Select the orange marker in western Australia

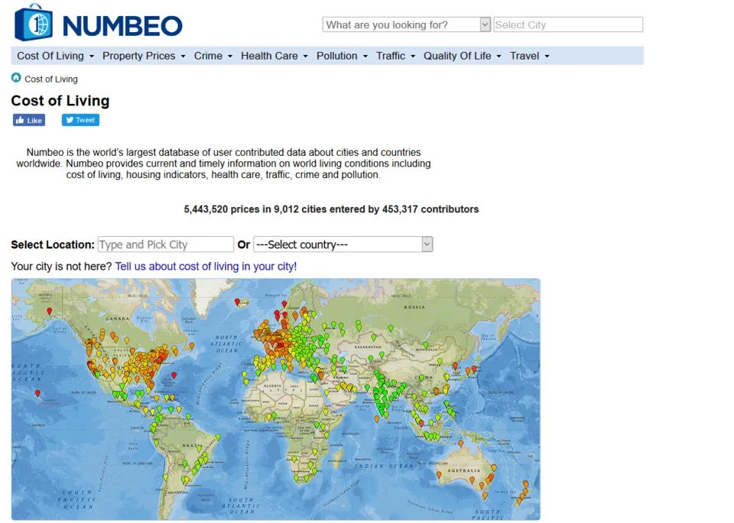click(439, 474)
